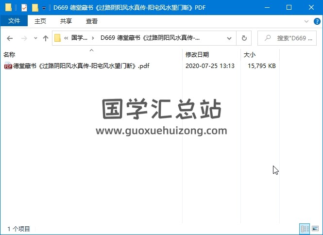
Task: Open the 文件 ribbon tab
Action: [x=14, y=21]
